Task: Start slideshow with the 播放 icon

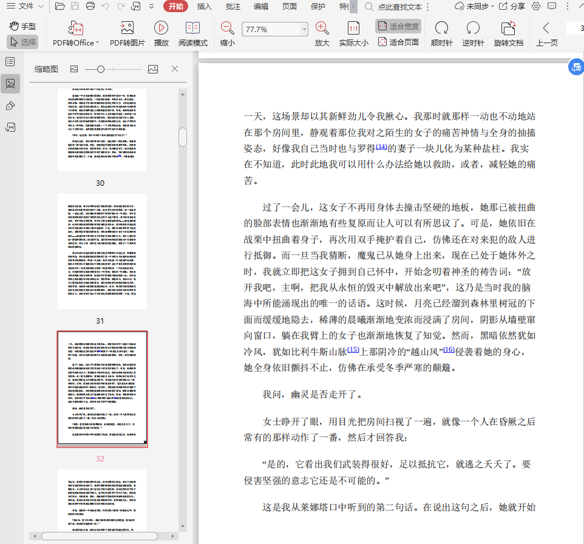Action: coord(161,29)
